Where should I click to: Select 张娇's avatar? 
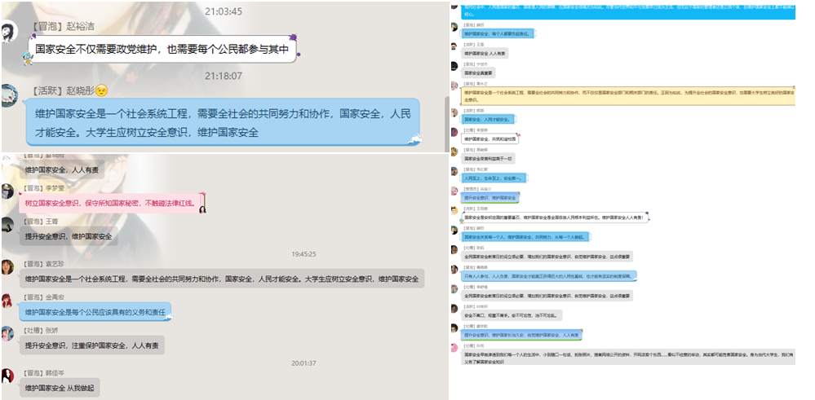pos(8,334)
